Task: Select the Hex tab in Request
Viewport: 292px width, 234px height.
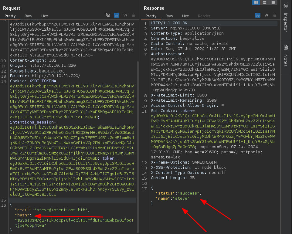Action: coord(45,16)
